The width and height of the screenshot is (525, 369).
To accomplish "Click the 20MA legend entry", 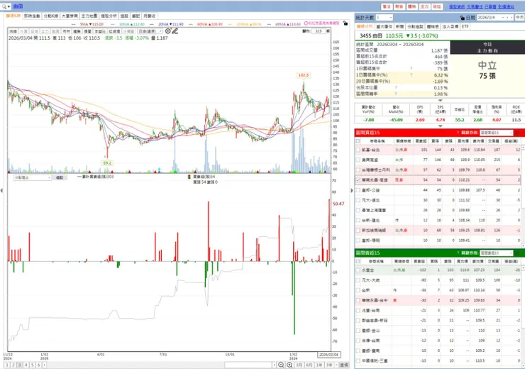I will click(171, 24).
